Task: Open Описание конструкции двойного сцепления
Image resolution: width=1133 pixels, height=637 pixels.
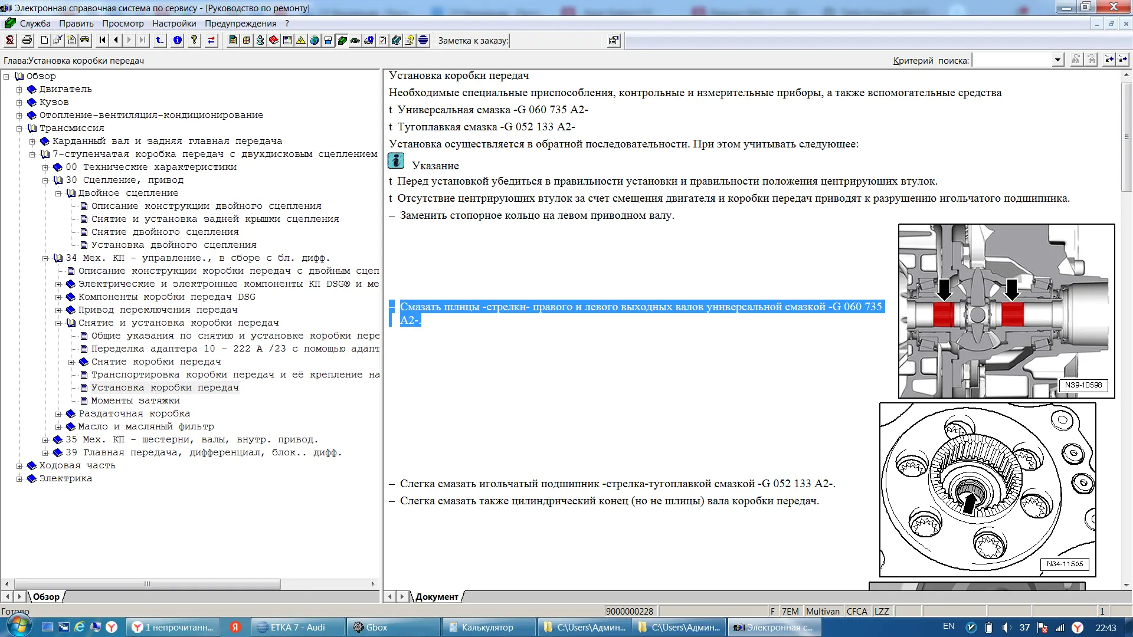Action: tap(206, 206)
